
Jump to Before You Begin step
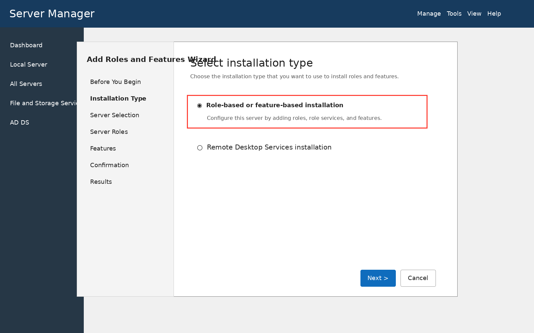[x=115, y=82]
